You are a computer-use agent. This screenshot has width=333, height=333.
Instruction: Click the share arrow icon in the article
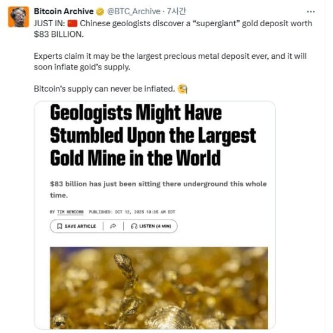[113, 226]
